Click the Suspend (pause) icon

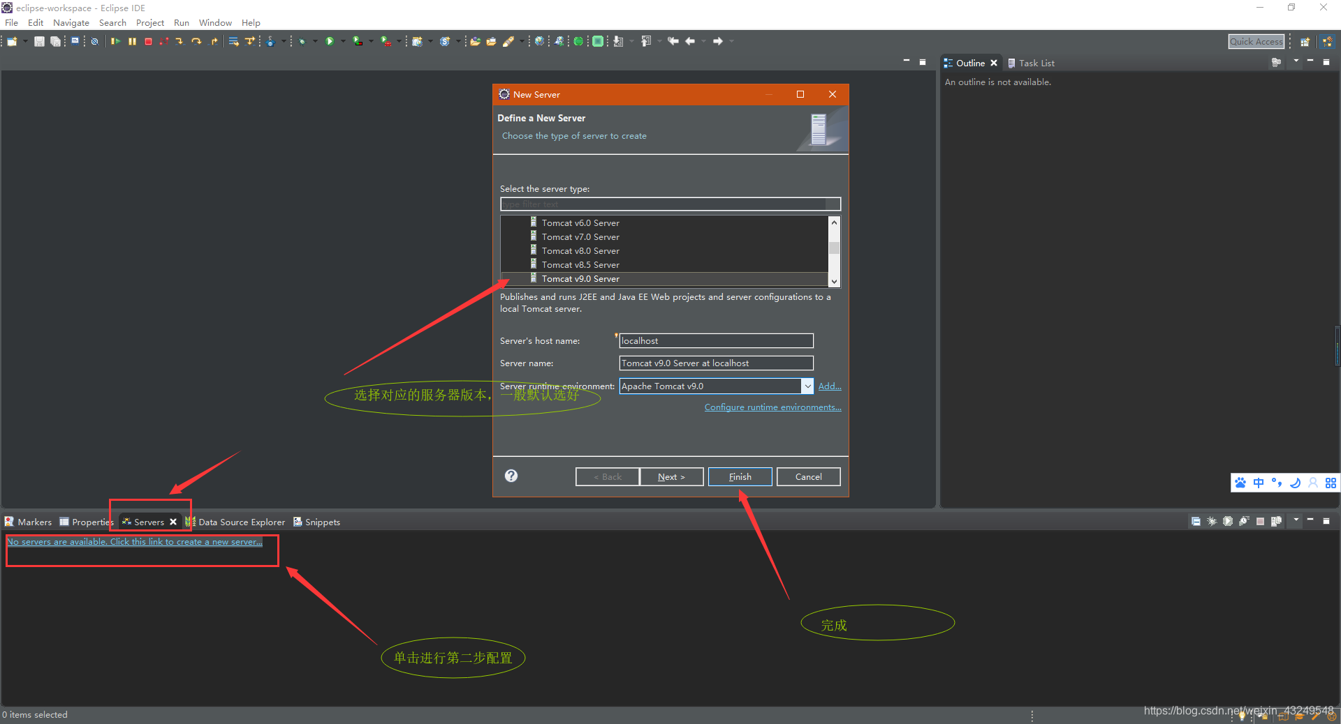(x=132, y=41)
